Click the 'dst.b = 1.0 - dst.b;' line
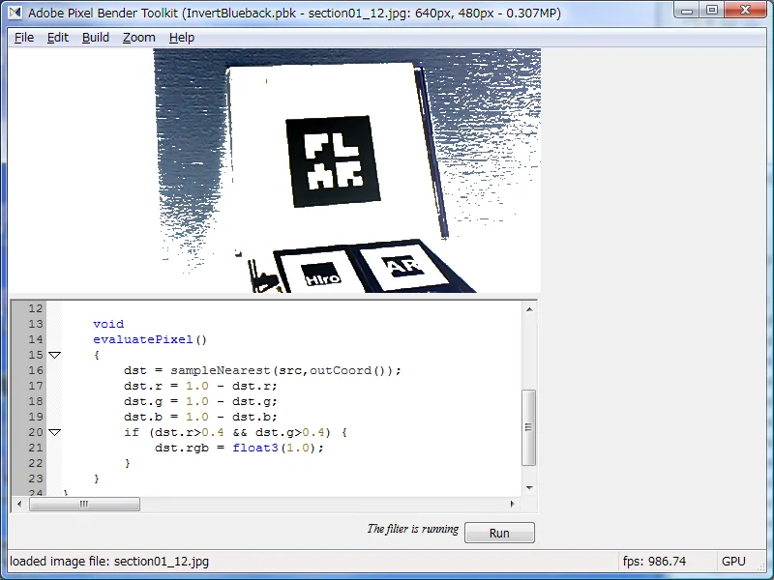The height and width of the screenshot is (580, 774). tap(200, 417)
